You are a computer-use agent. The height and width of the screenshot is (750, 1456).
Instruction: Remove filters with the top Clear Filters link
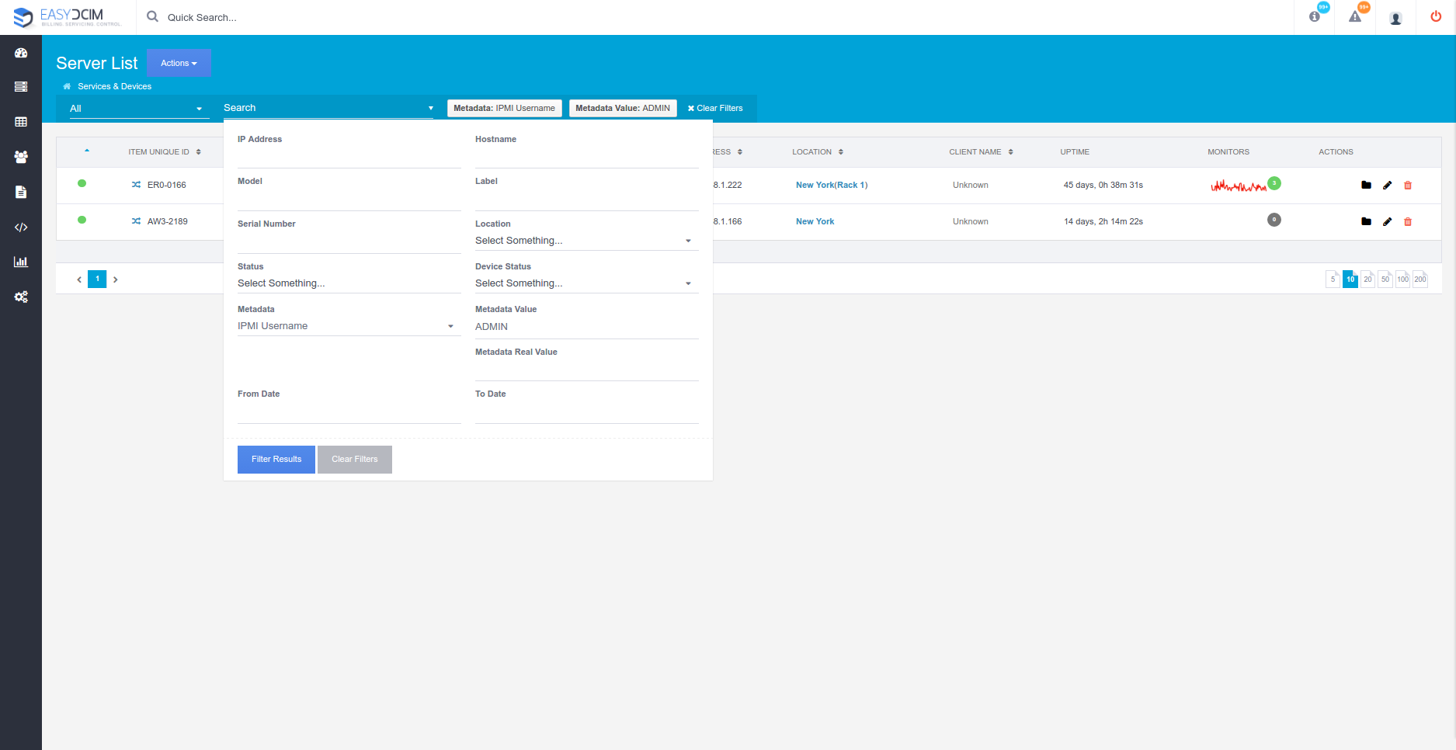[x=715, y=109]
